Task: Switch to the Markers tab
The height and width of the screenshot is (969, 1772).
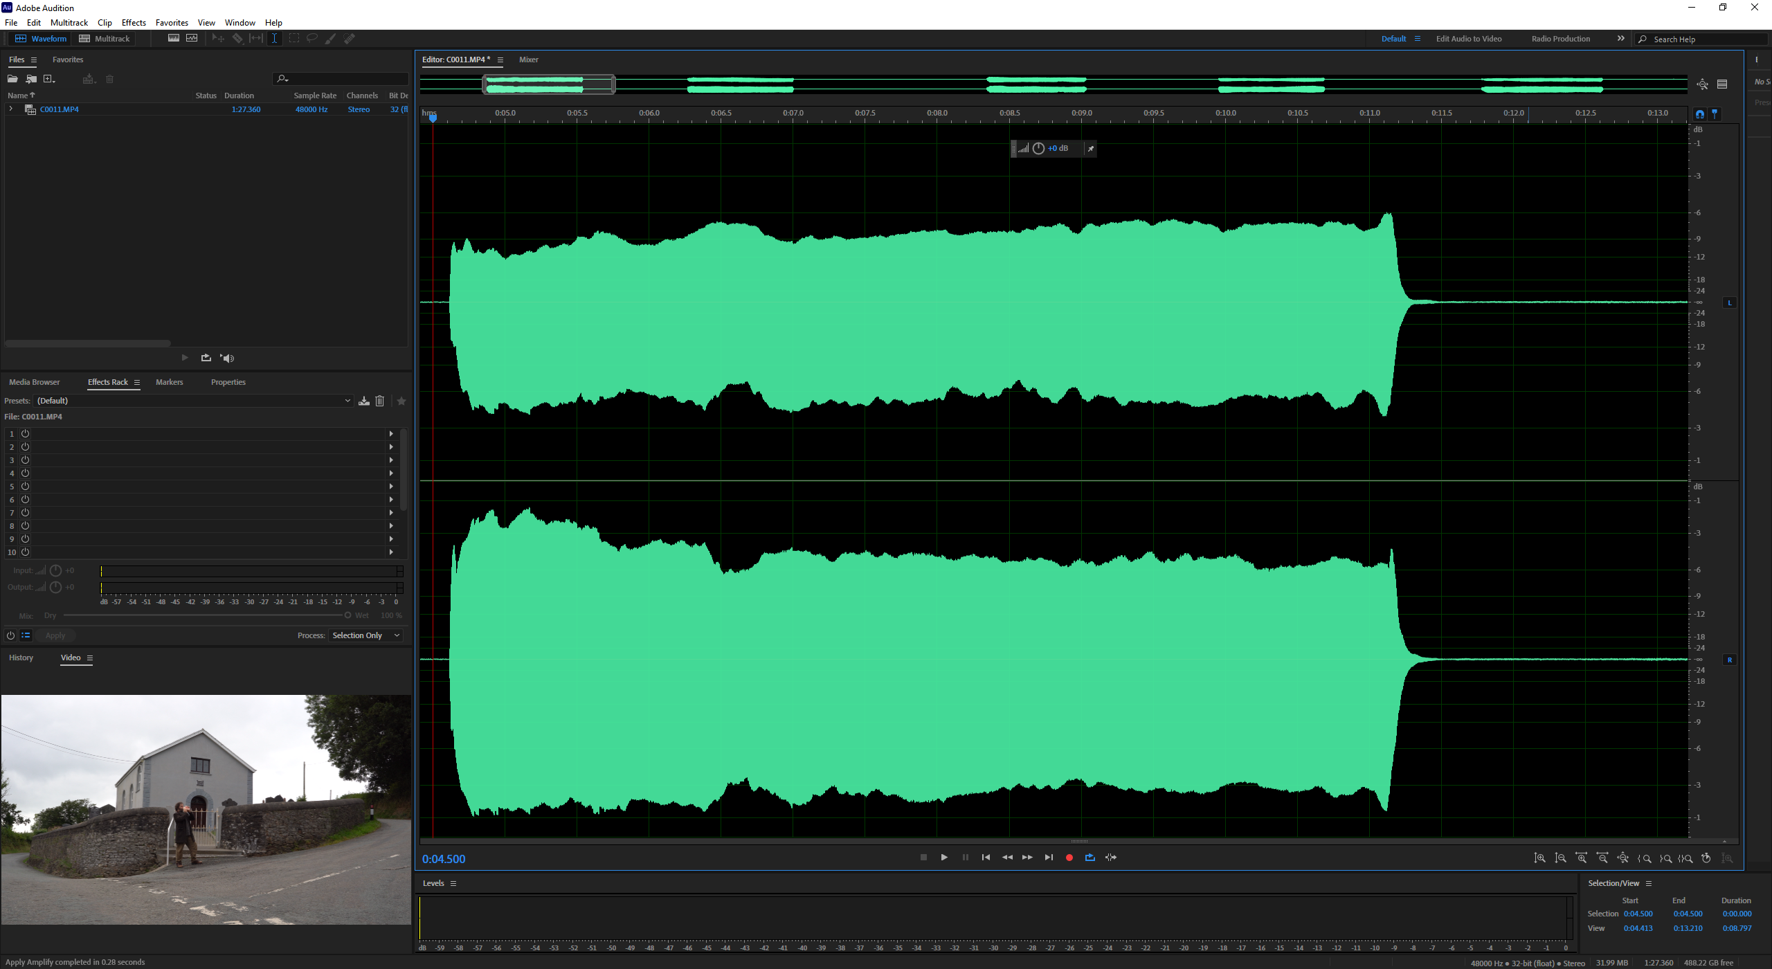Action: click(169, 382)
